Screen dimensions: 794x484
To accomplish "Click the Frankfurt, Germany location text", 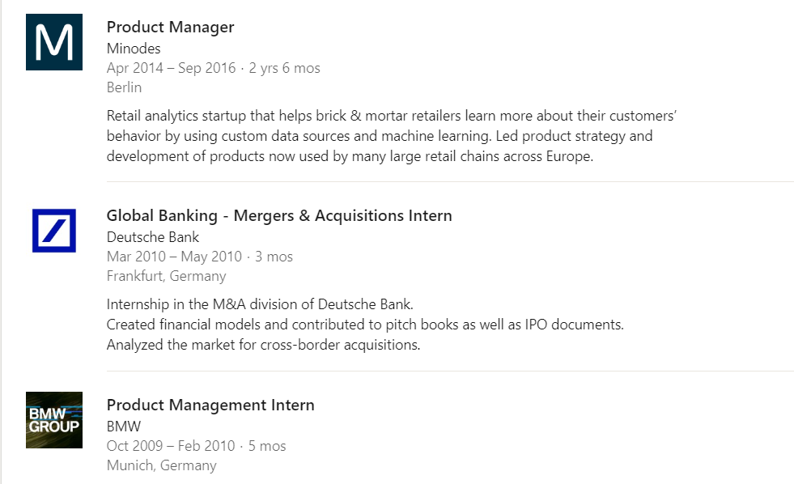I will (166, 276).
